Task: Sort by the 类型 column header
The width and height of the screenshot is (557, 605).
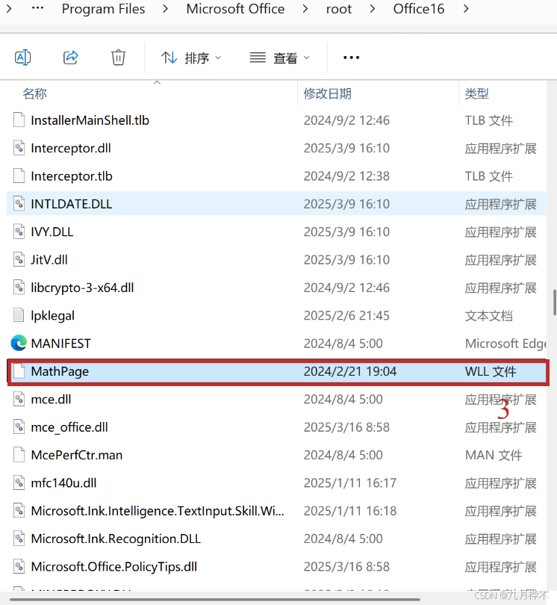Action: [476, 93]
